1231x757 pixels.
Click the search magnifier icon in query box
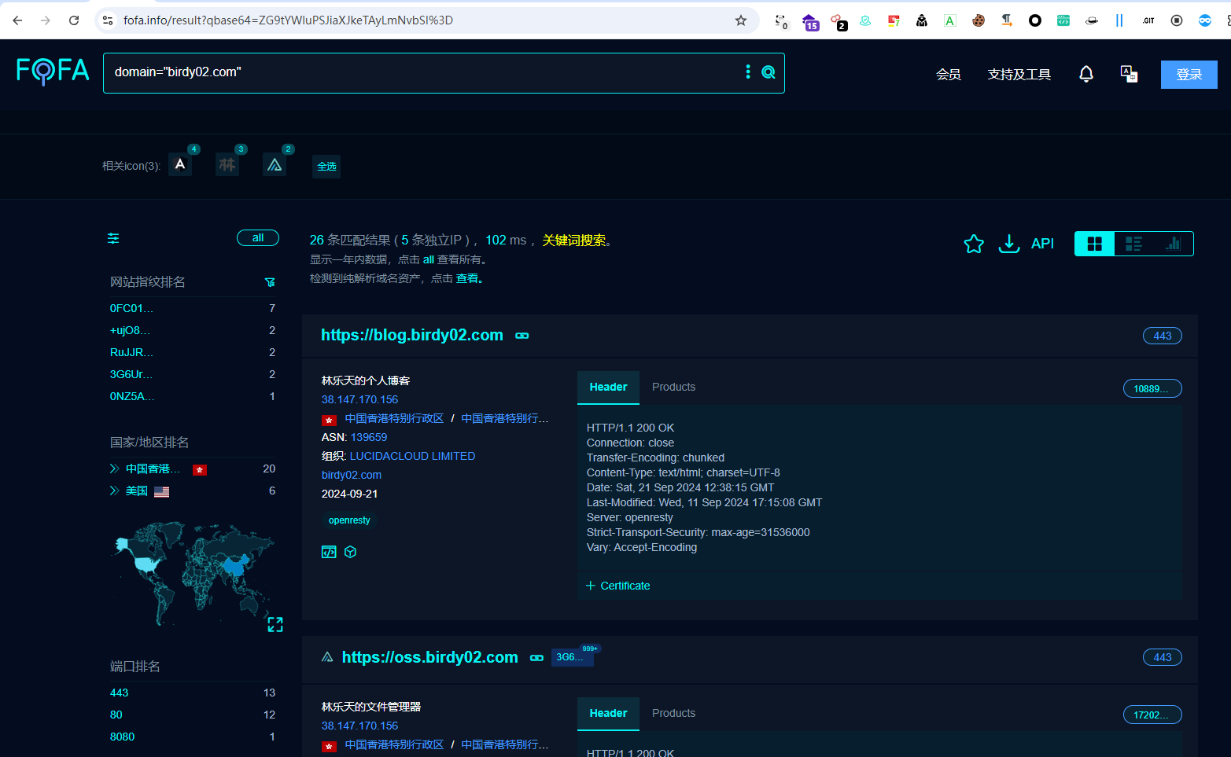[768, 72]
